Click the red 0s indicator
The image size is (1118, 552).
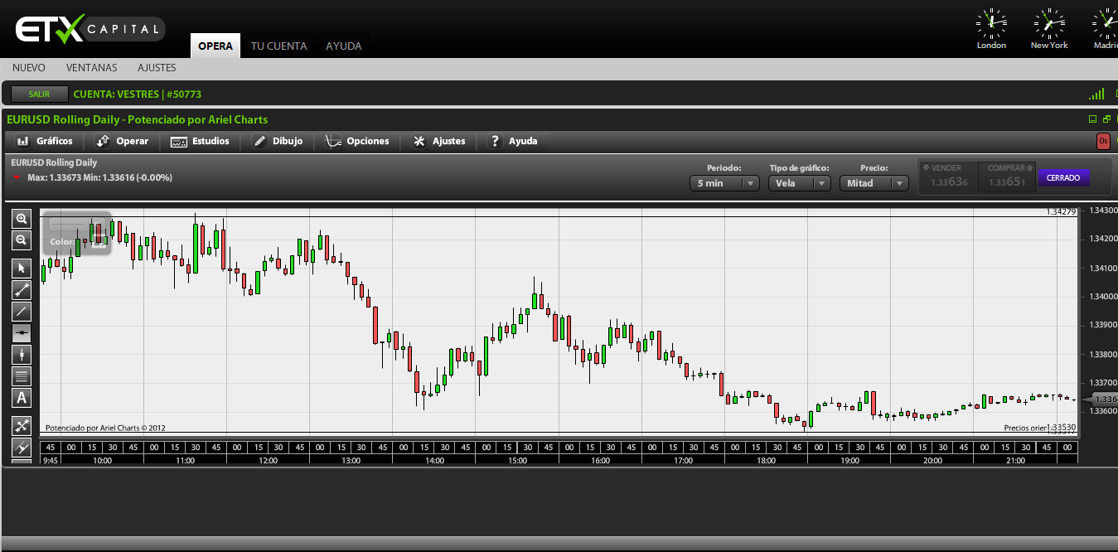click(1103, 141)
